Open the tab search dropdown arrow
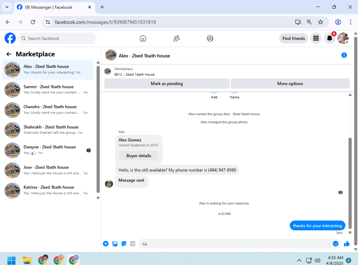This screenshot has height=265, width=358. click(x=7, y=7)
